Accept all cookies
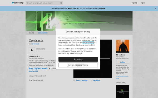This screenshot has width=158, height=98. point(78,59)
